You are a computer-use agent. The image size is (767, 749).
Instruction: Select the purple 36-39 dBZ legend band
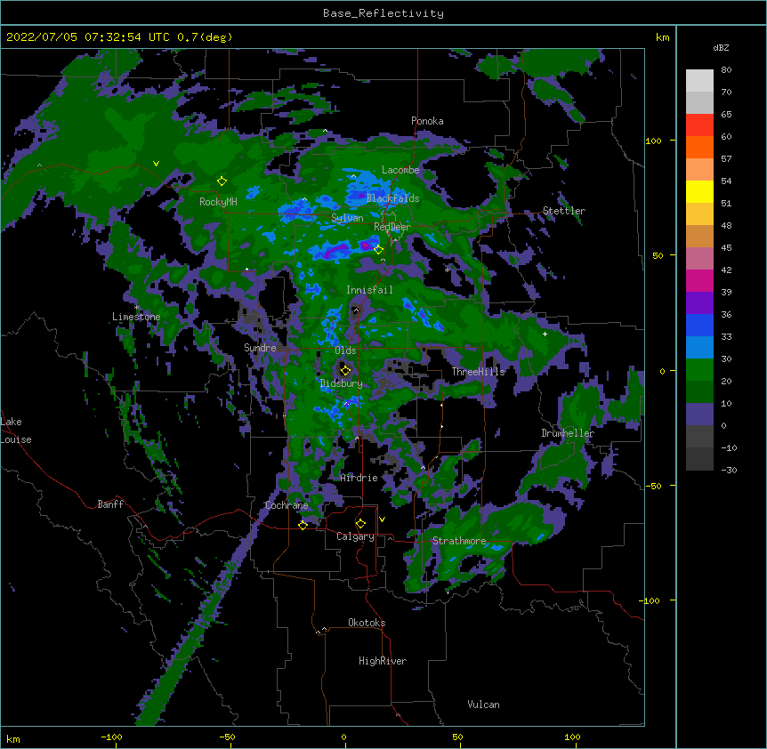point(699,303)
